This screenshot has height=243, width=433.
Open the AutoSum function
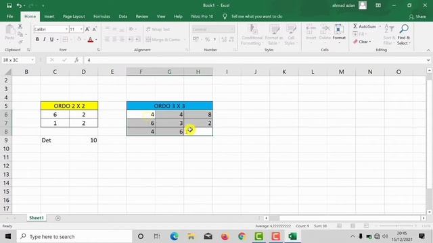(365, 26)
